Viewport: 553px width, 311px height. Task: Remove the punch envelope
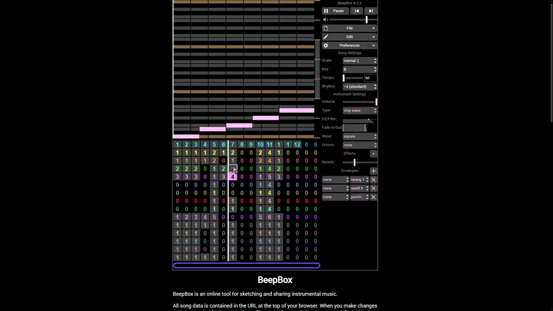click(373, 197)
